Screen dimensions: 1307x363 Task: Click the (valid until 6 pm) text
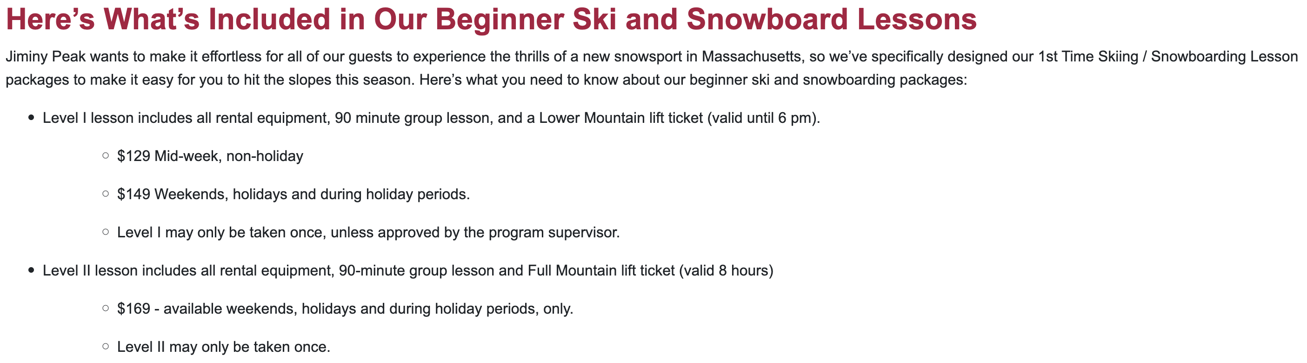coord(763,118)
